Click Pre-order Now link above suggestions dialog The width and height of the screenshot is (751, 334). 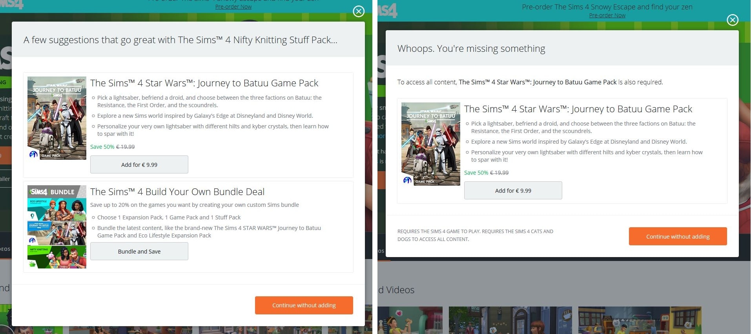(x=233, y=7)
